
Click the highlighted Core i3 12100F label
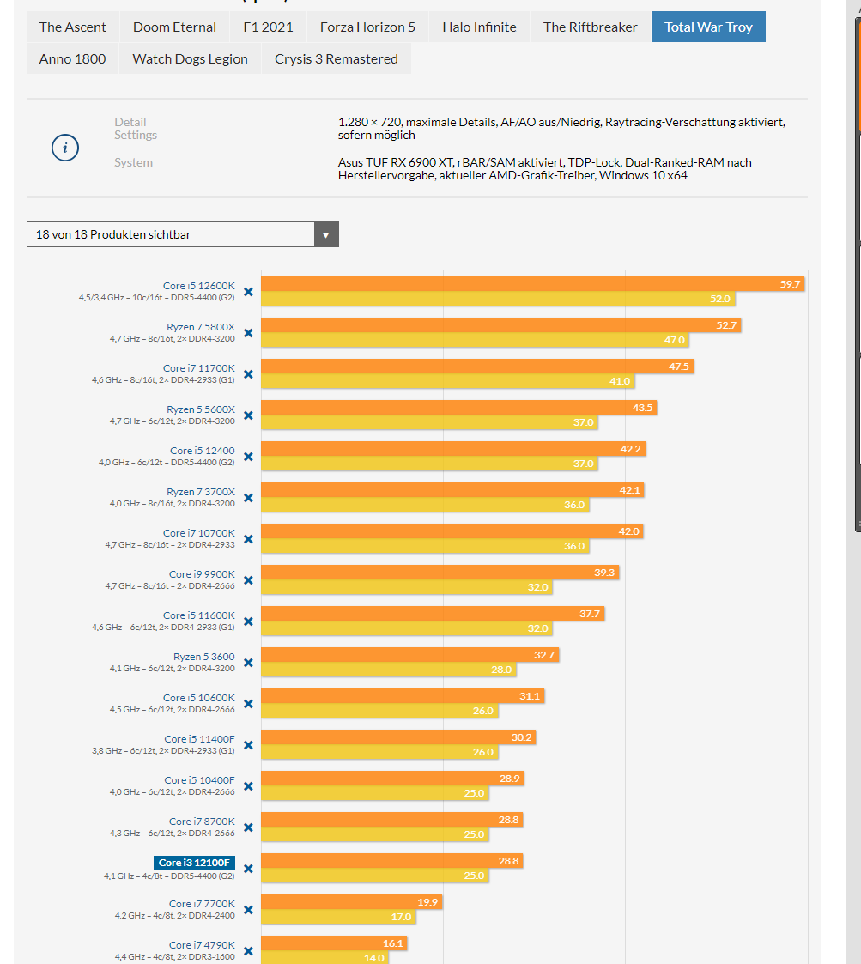[x=194, y=863]
